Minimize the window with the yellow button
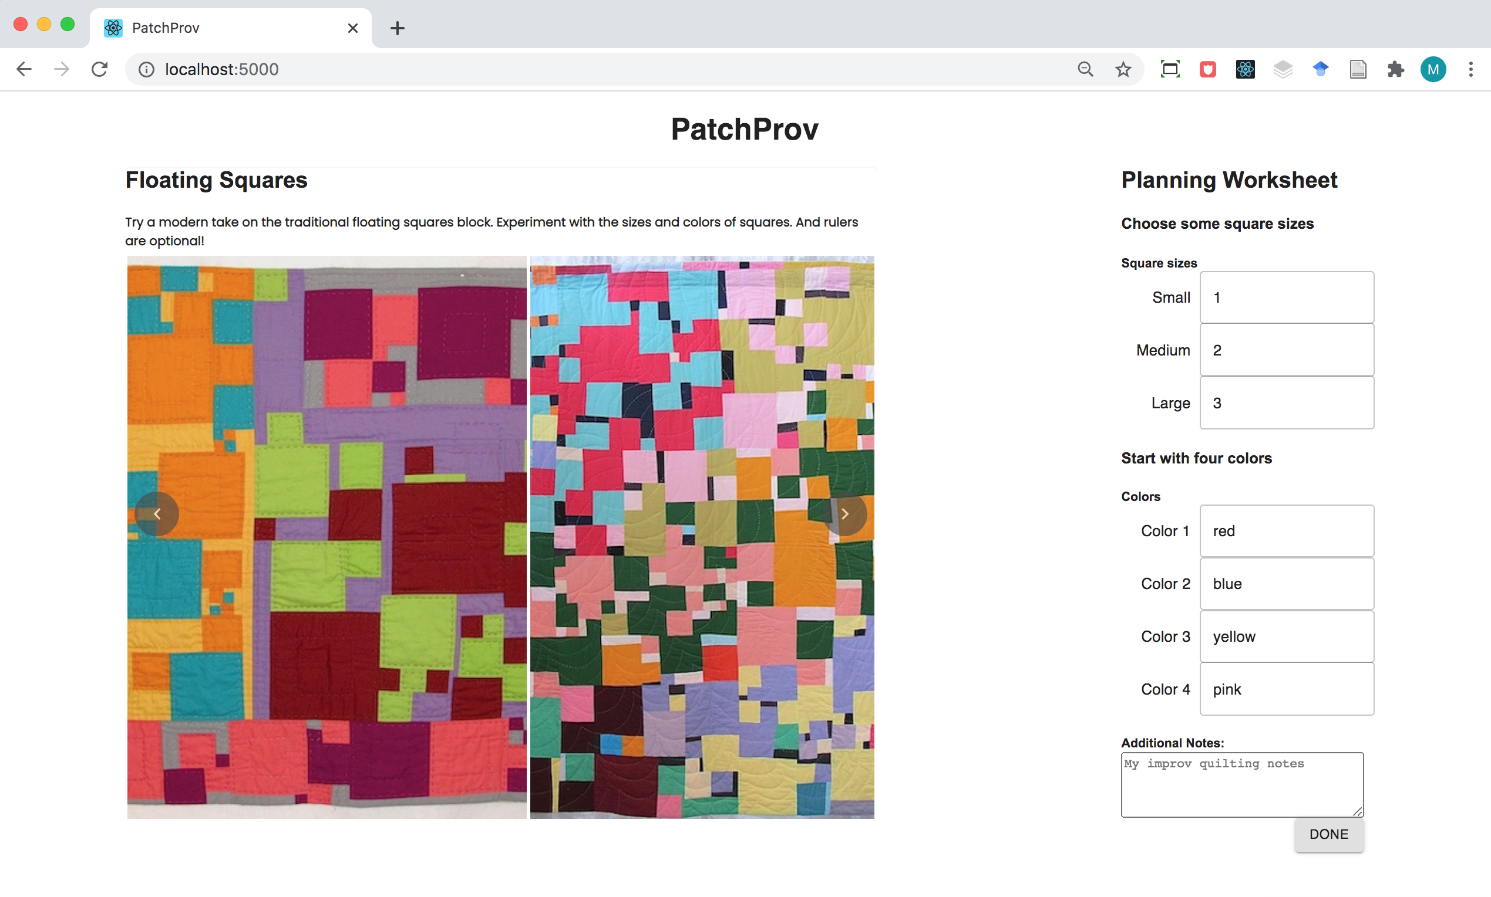This screenshot has height=897, width=1491. point(44,24)
